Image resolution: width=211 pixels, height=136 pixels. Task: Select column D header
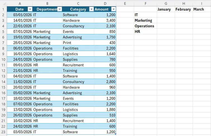105,4
